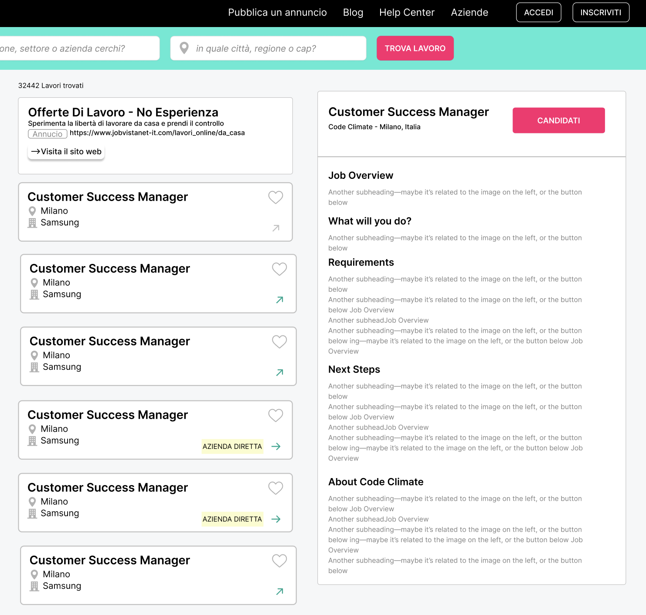The image size is (646, 615).
Task: Open the arrow on the first Samsung listing
Action: pos(276,228)
